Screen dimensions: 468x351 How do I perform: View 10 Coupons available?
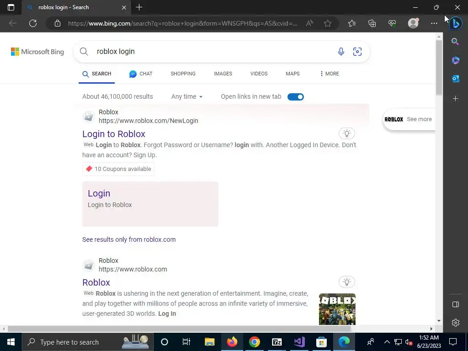pyautogui.click(x=118, y=169)
